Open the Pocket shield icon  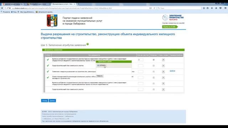221,8
